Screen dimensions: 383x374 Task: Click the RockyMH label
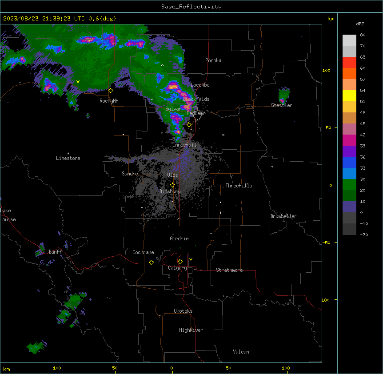(109, 101)
